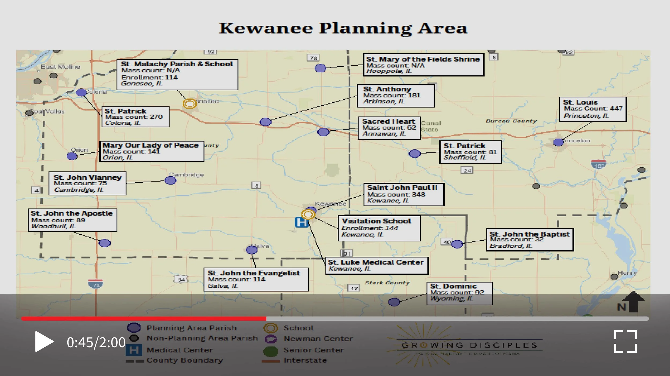Select the St. Louis Princeton label box

593,109
